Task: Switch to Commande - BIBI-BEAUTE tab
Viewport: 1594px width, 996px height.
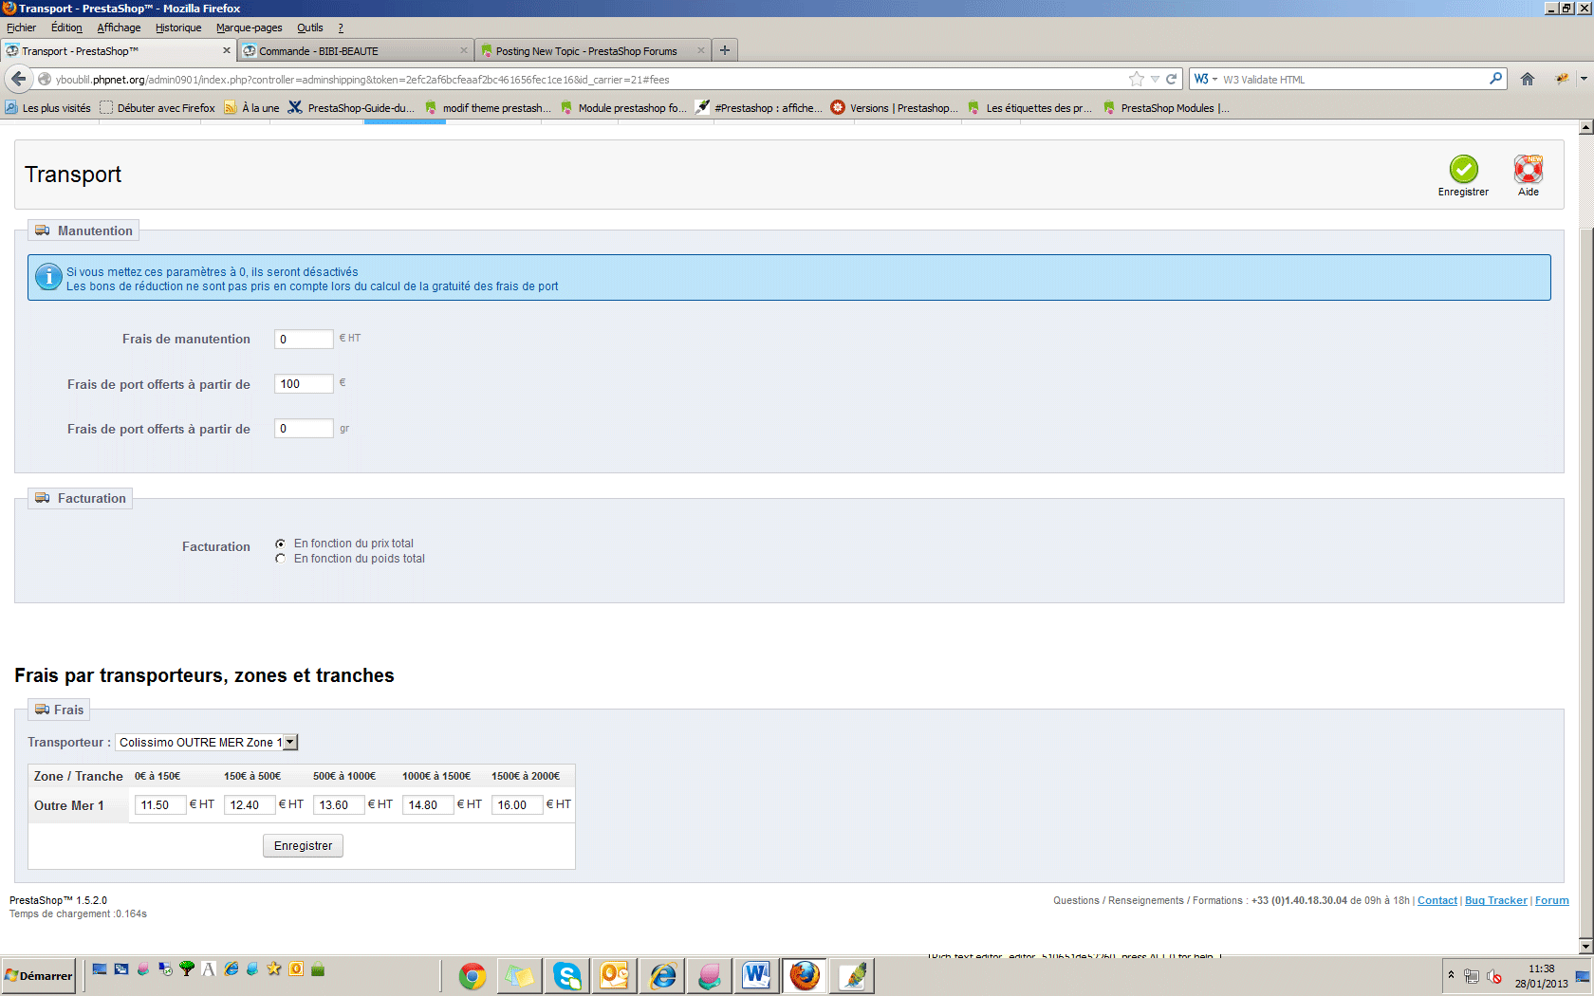Action: tap(356, 51)
